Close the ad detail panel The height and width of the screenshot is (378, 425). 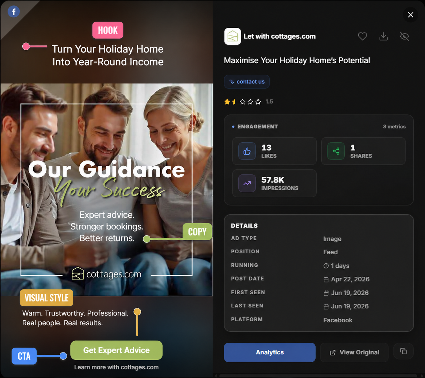411,15
